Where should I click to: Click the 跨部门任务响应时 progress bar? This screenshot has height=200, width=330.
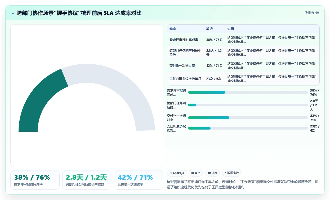click(x=248, y=105)
